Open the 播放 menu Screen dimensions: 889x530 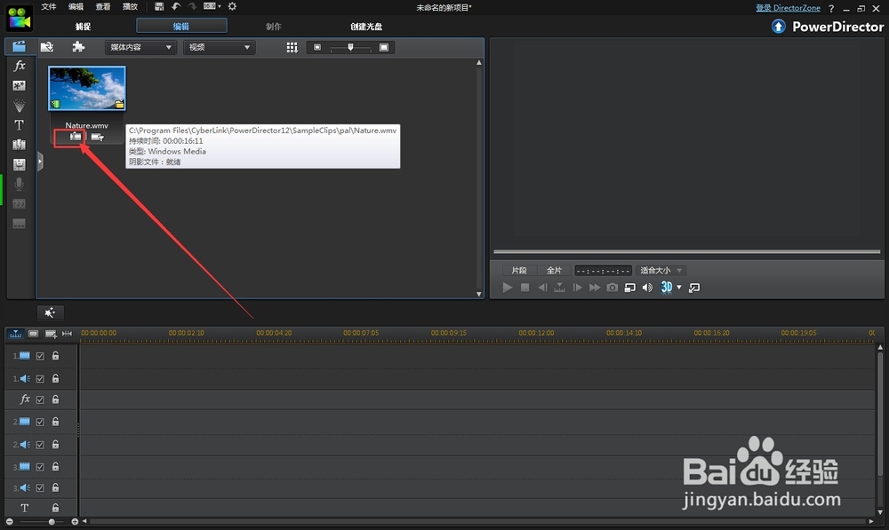click(130, 7)
